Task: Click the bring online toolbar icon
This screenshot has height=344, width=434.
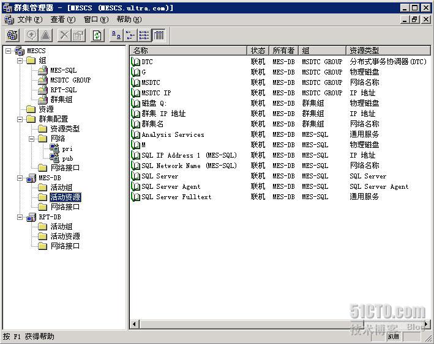Action: click(31, 35)
